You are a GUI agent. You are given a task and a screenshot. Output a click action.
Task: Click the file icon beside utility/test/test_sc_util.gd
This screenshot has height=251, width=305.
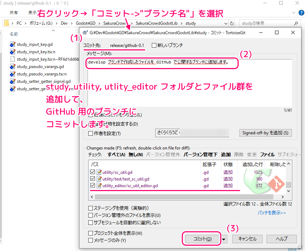99,179
